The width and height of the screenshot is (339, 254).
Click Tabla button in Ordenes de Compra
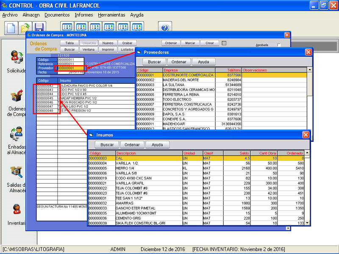[69, 43]
